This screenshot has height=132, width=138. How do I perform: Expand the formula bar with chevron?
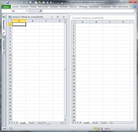tap(135, 11)
